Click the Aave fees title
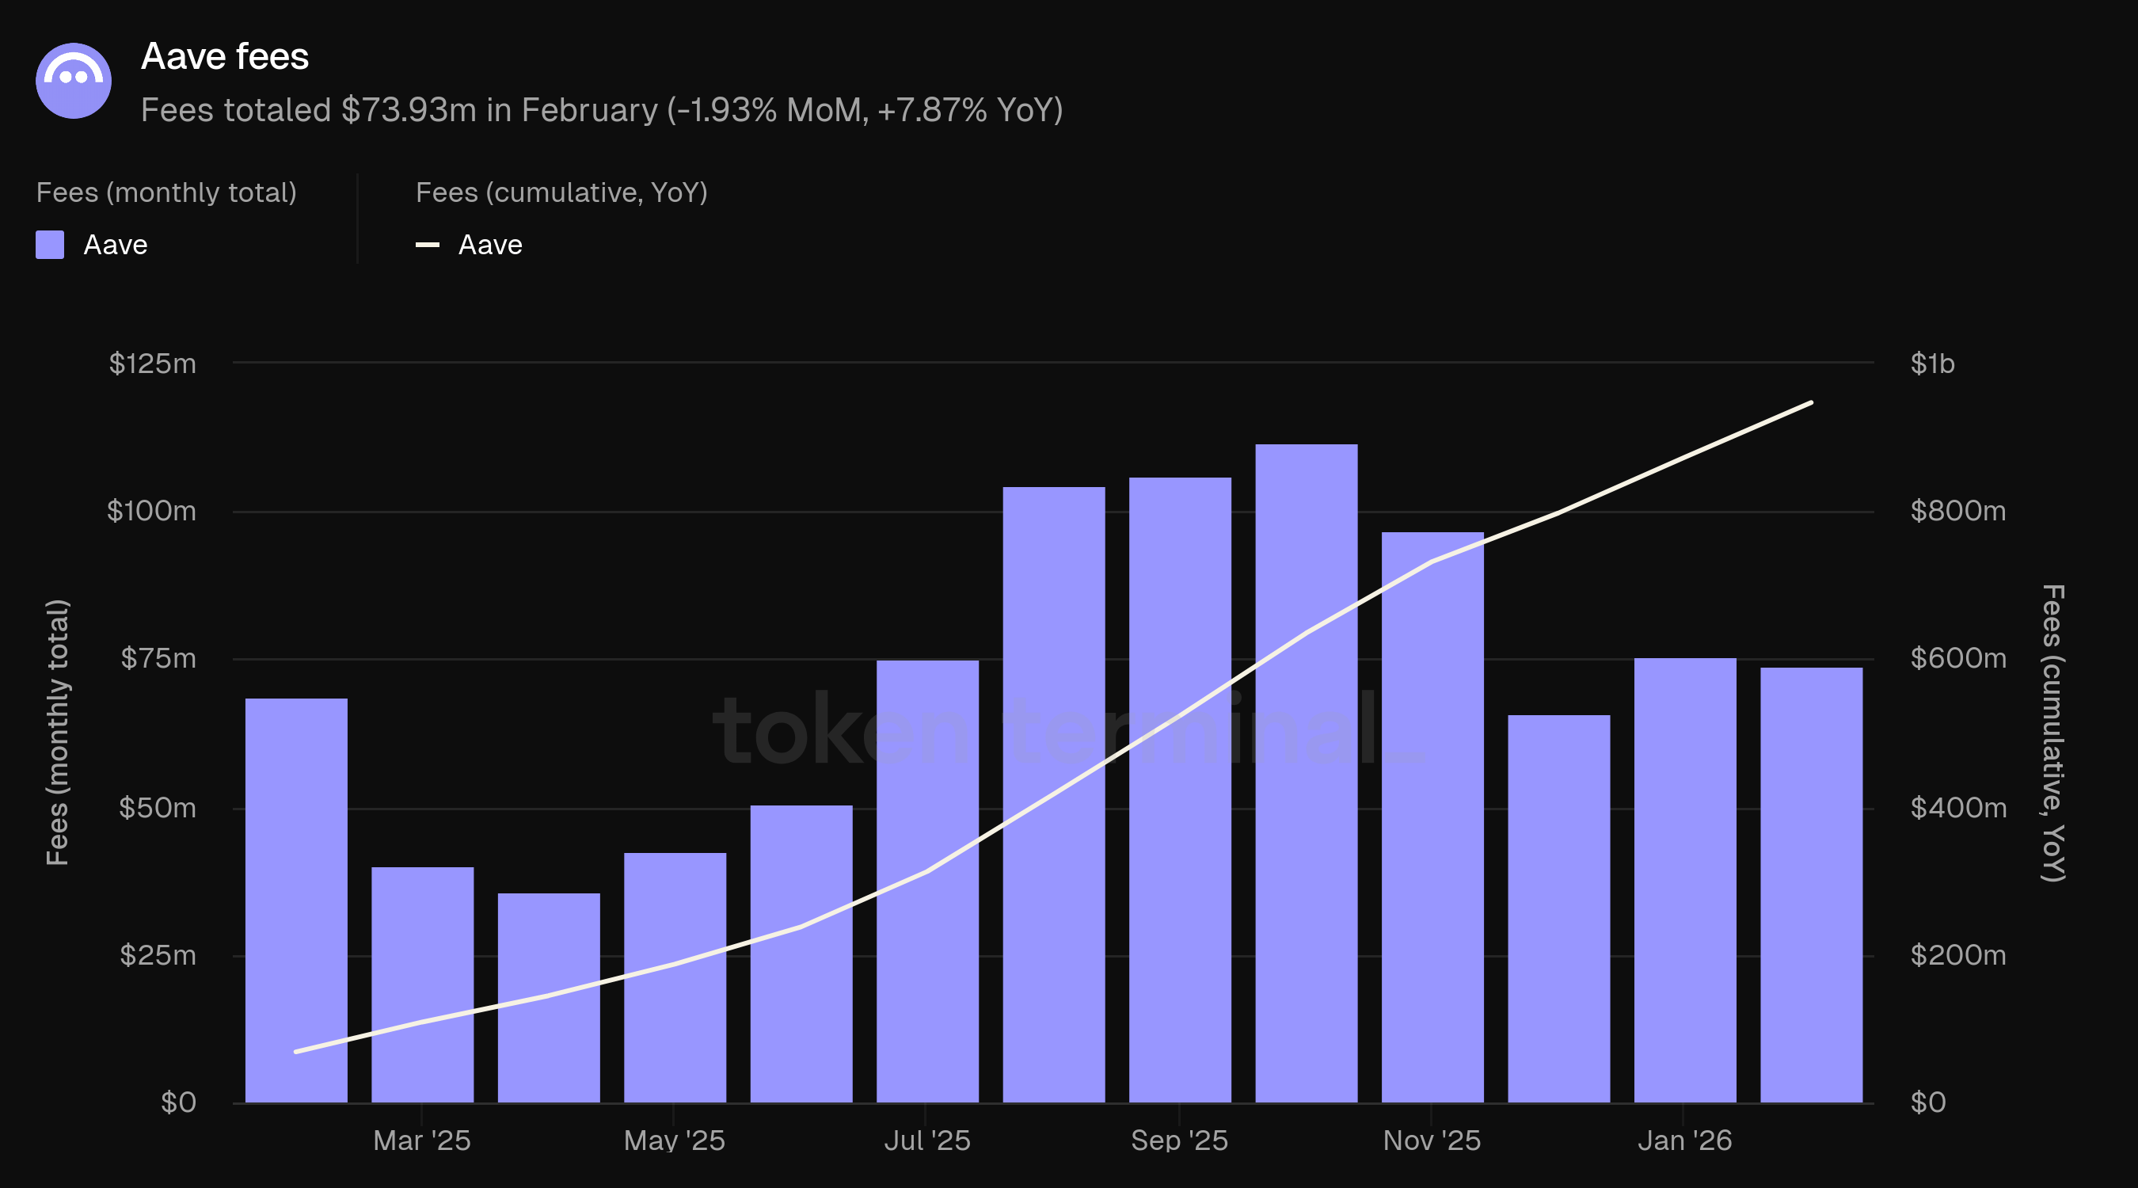 click(x=225, y=56)
